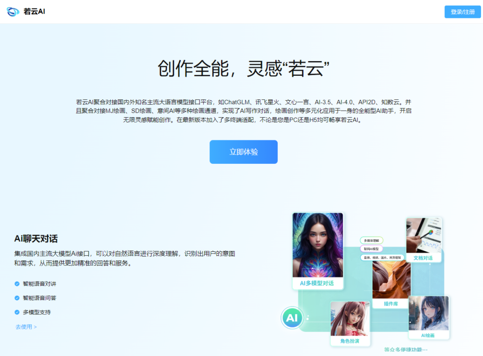Click the 若云AI logo icon
This screenshot has height=356, width=483.
(x=12, y=11)
